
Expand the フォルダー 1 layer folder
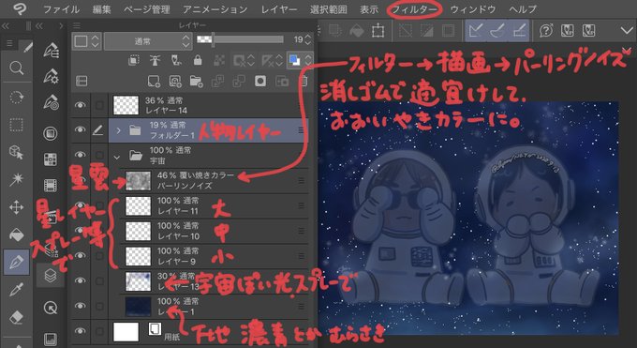point(118,130)
